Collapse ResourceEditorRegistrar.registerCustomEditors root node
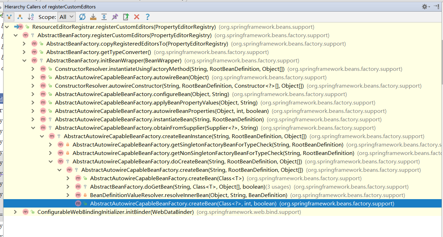Image resolution: width=443 pixels, height=237 pixels. click(7, 27)
